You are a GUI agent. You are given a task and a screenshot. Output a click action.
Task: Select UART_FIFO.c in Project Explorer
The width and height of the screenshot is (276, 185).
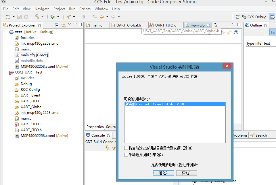pyautogui.click(x=28, y=124)
